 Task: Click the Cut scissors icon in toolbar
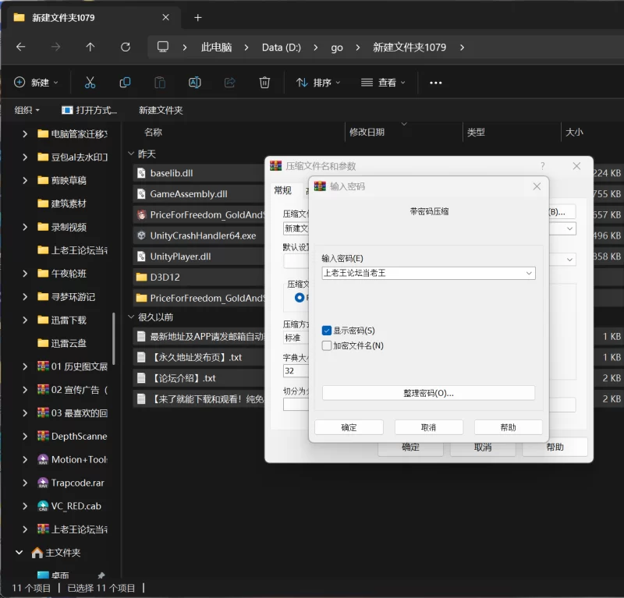(x=90, y=83)
